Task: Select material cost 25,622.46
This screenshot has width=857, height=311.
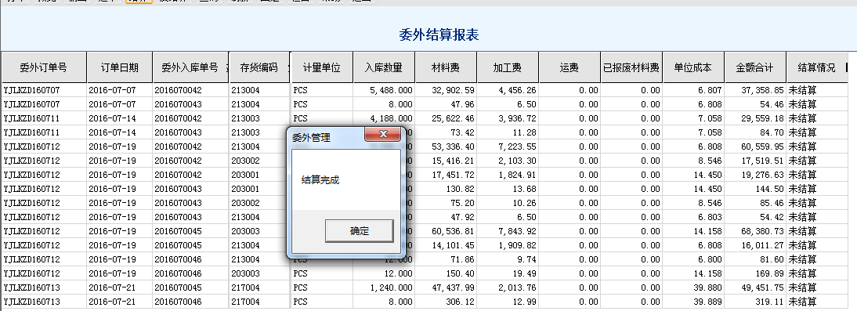Action: click(x=446, y=118)
